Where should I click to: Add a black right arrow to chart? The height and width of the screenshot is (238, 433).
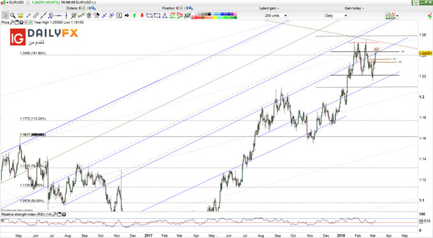127,15
